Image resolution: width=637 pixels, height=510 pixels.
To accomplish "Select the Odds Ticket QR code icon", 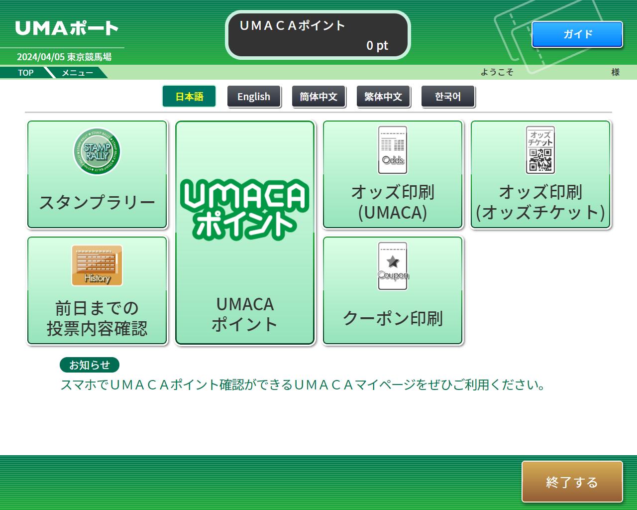I will click(x=540, y=150).
